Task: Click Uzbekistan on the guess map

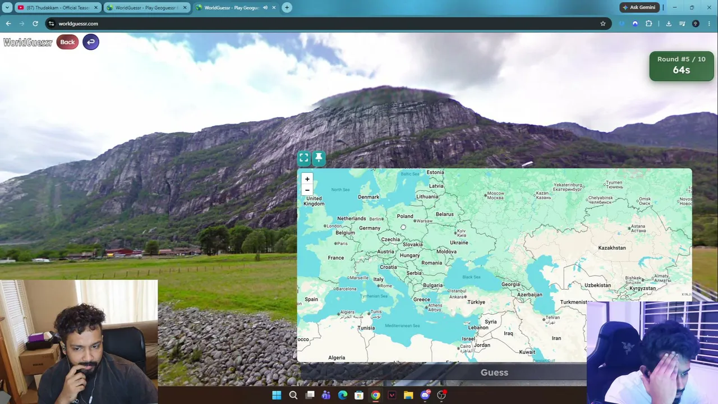Action: point(598,285)
